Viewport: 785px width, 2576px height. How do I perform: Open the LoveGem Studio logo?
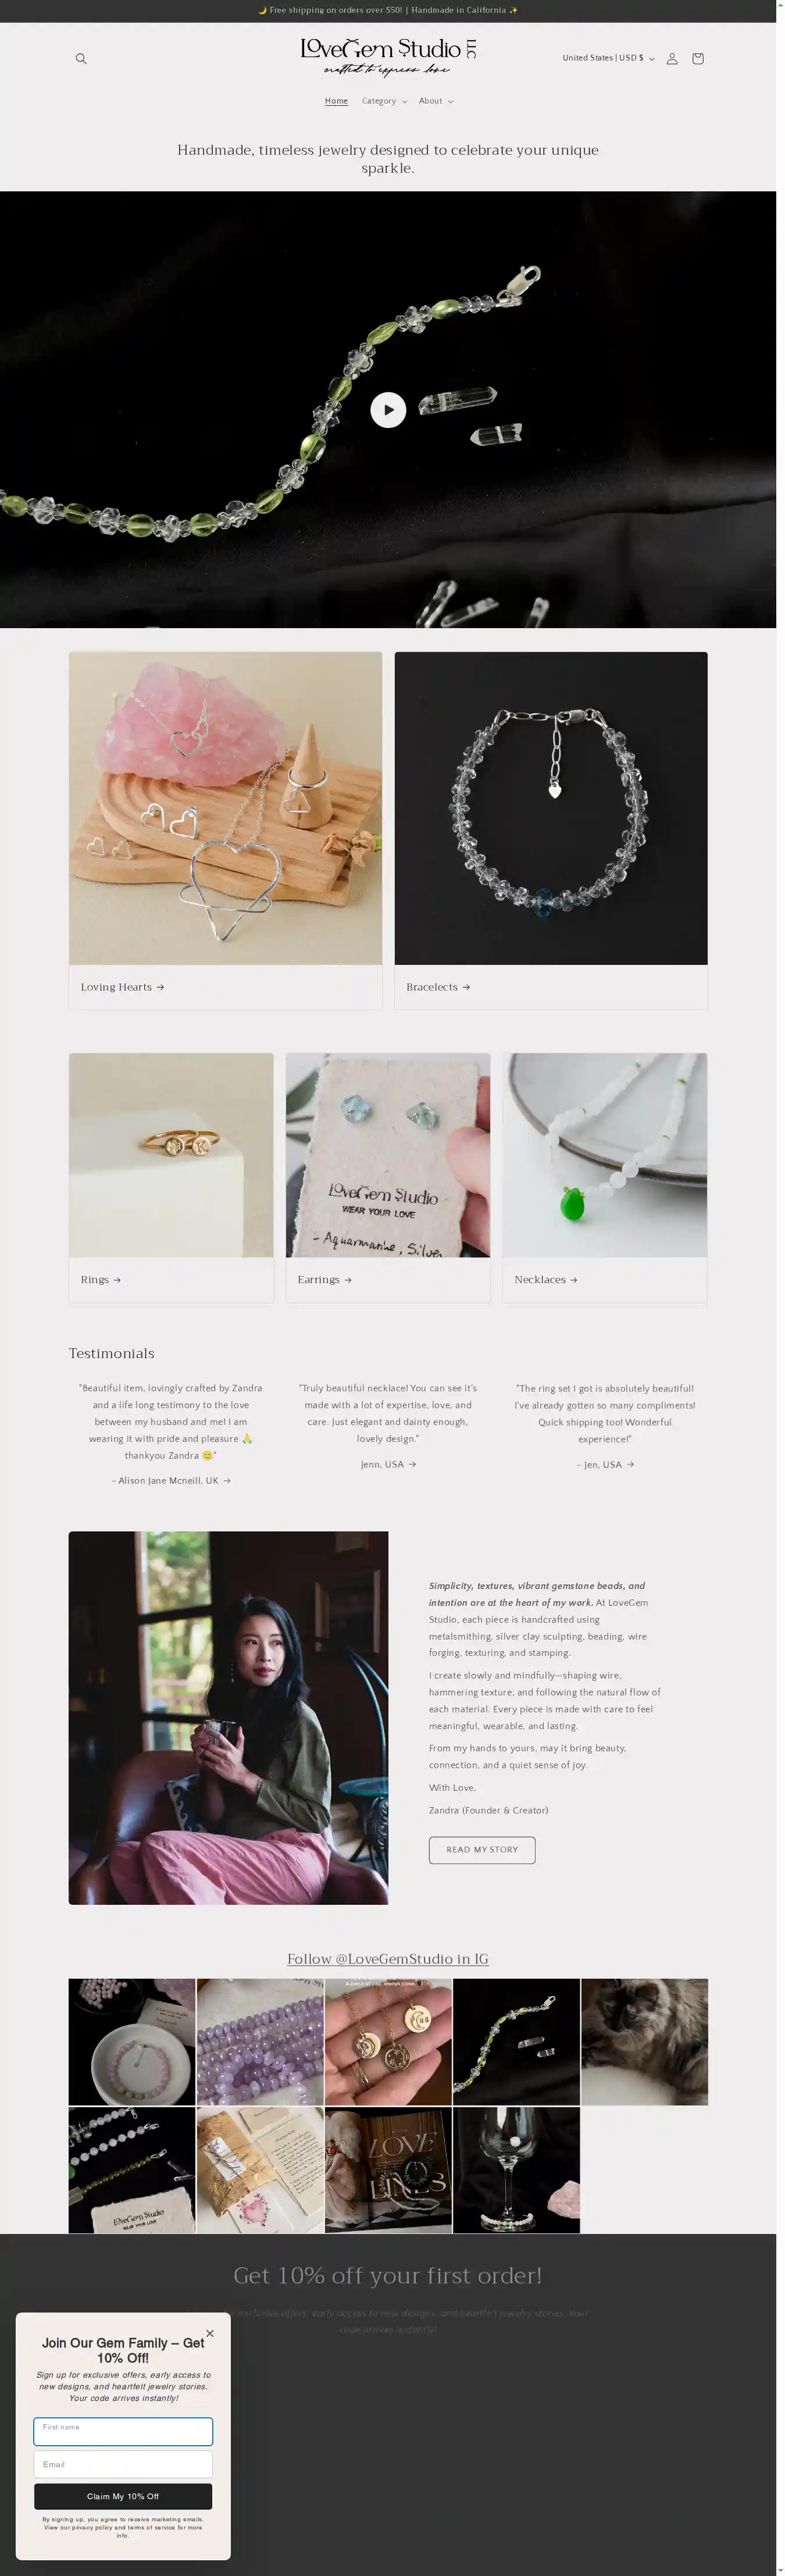point(388,56)
